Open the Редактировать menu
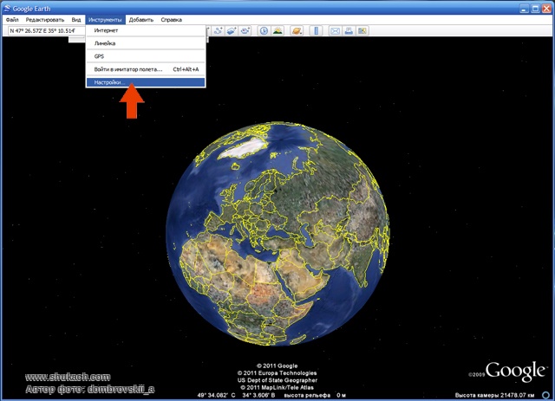This screenshot has width=555, height=401. (x=45, y=20)
